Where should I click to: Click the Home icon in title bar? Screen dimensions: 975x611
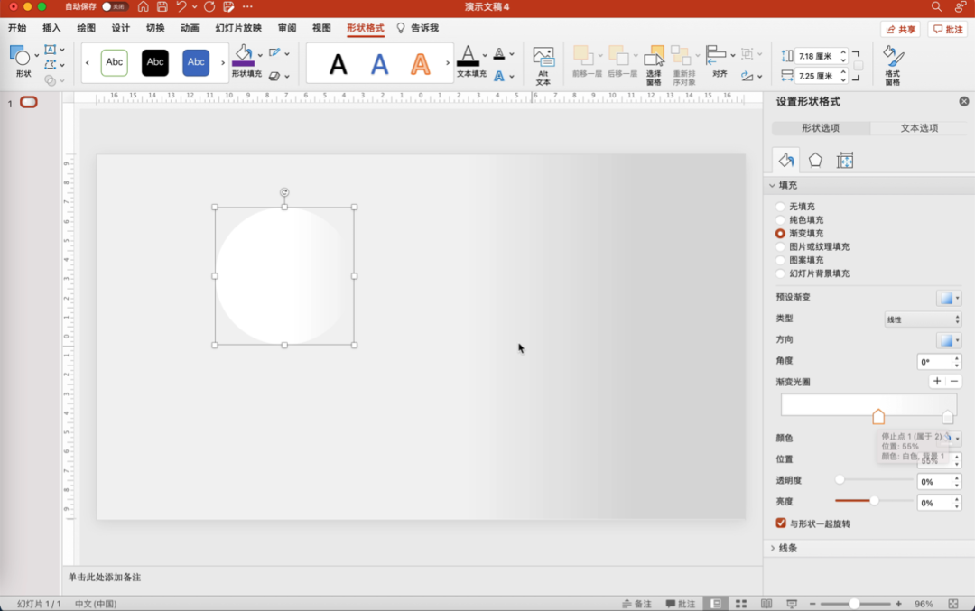(x=143, y=7)
